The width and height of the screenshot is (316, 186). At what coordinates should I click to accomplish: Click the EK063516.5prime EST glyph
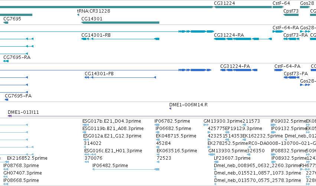pyautogui.click(x=158, y=155)
